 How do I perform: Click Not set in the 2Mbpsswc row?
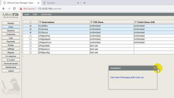(94, 49)
